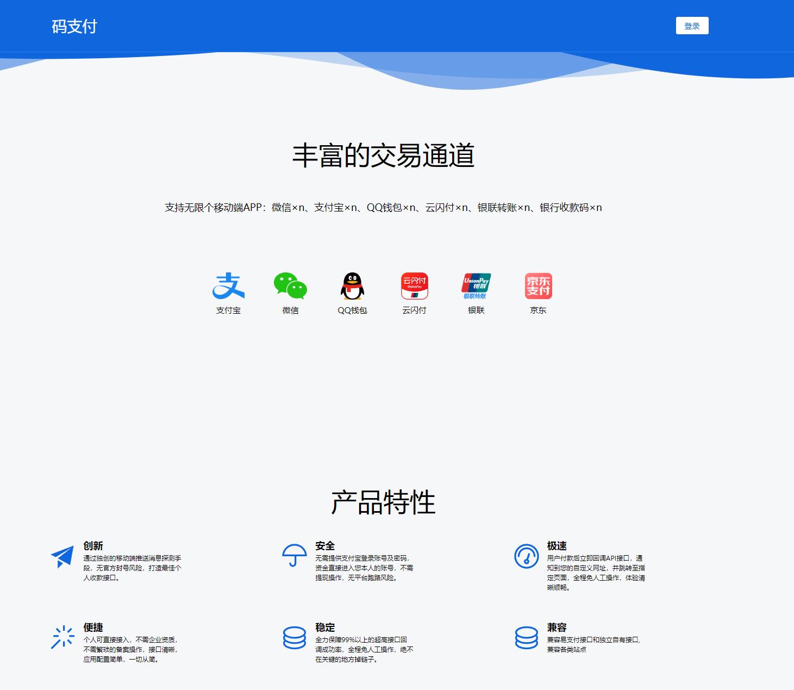The width and height of the screenshot is (794, 690).
Task: Select the green WeChat 微信 icon
Action: [x=290, y=286]
